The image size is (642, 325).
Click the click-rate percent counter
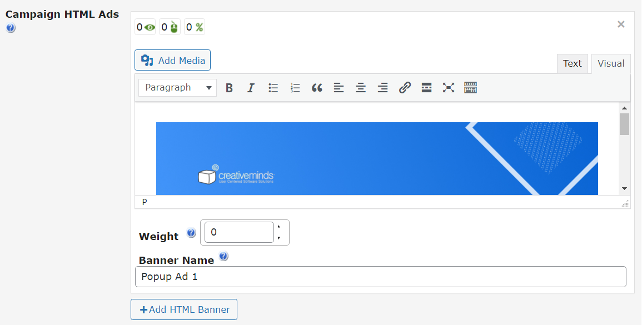195,27
